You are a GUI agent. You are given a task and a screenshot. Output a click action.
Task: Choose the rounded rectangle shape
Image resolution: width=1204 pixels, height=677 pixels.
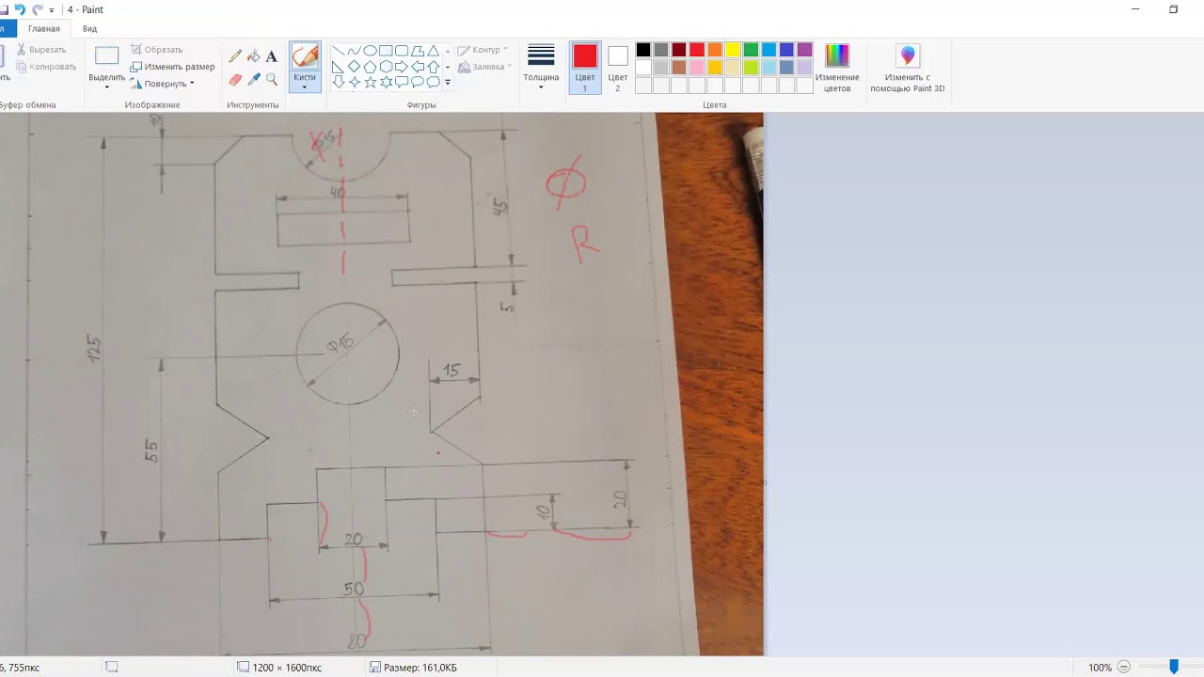click(x=402, y=51)
